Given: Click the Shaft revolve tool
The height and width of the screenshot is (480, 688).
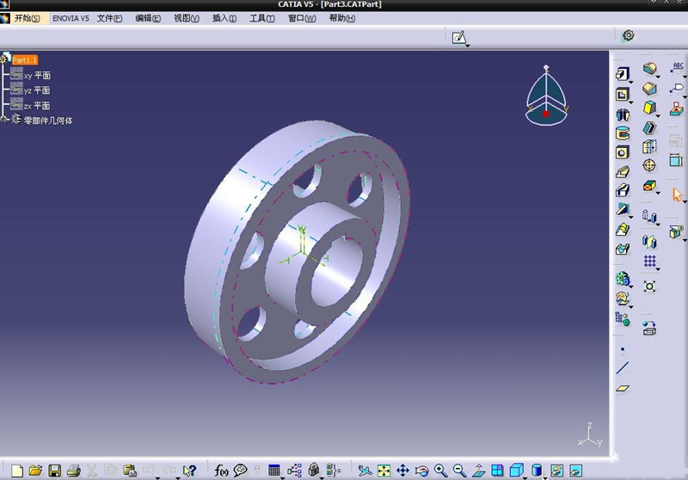Looking at the screenshot, I should click(x=622, y=114).
